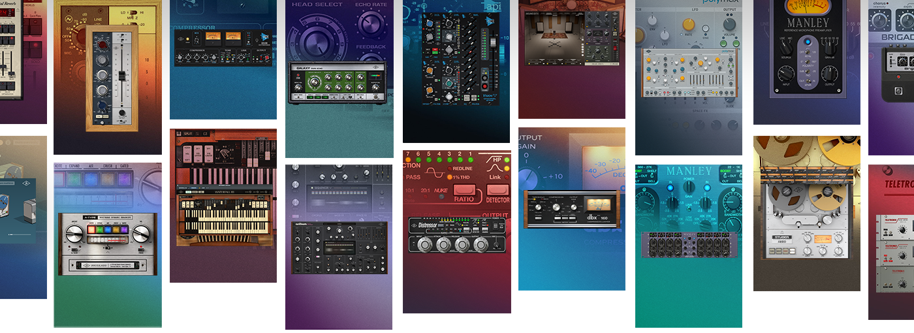Viewport: 914px width, 333px height.
Task: Click the orange 1% THD indicator
Action: (x=449, y=178)
